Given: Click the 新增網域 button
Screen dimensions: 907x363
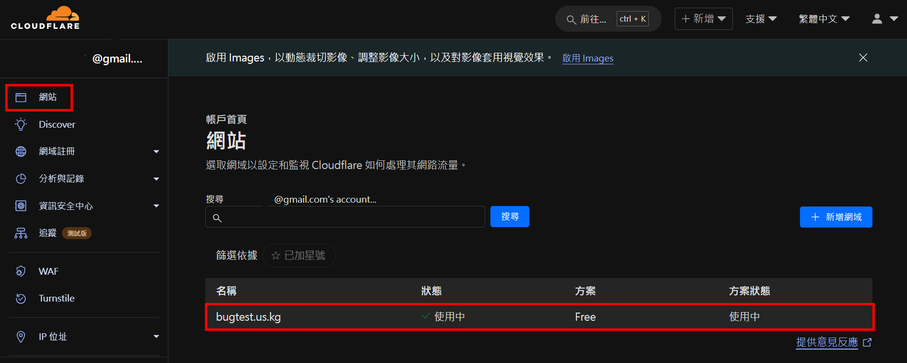Looking at the screenshot, I should [x=836, y=217].
